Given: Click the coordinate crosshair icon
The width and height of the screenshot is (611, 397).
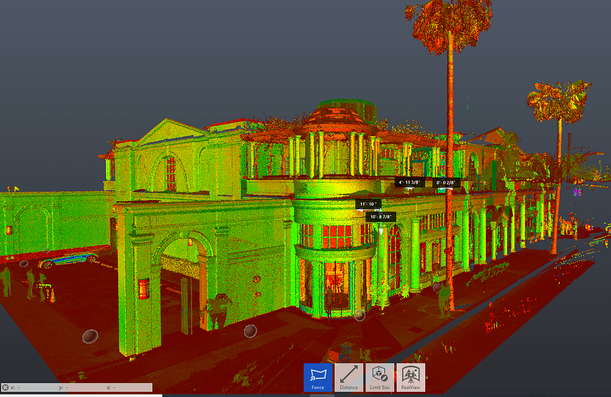Looking at the screenshot, I should click(5, 387).
